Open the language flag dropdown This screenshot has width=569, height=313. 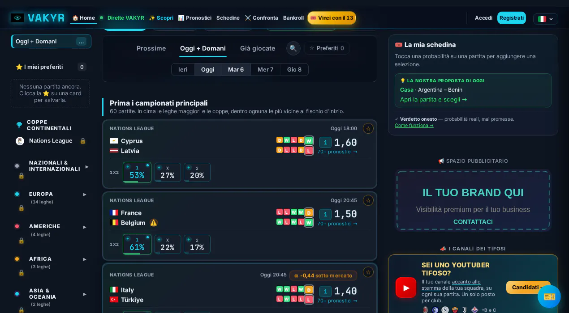[546, 19]
